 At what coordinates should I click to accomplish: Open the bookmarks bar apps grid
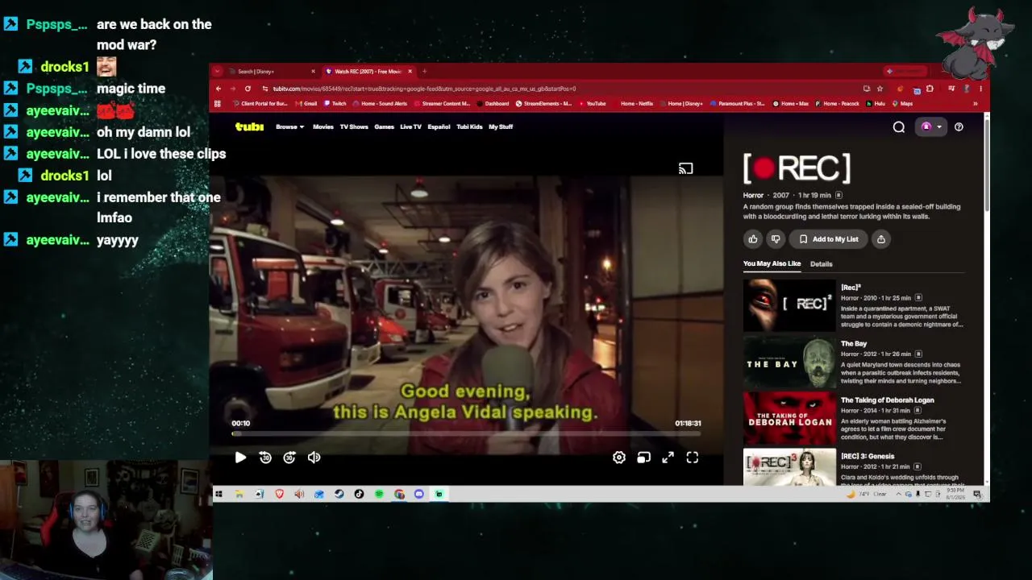(x=218, y=103)
